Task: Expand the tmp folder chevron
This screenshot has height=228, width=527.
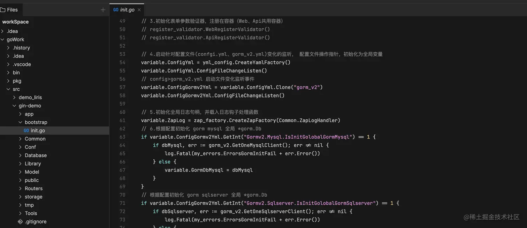Action: point(20,205)
